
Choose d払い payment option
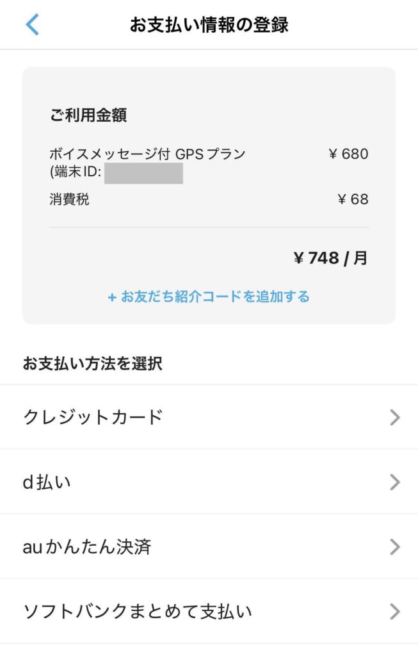(48, 482)
